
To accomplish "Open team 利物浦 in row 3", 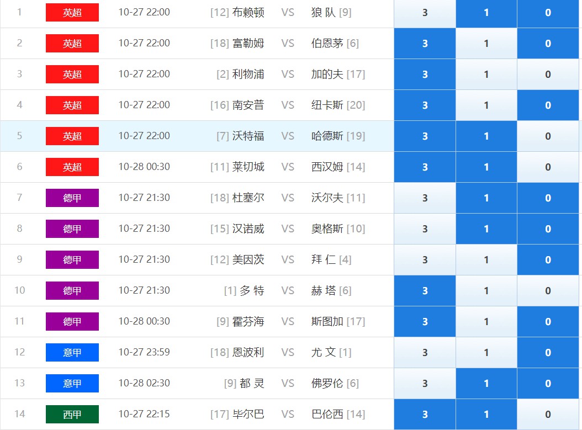I will coord(248,74).
